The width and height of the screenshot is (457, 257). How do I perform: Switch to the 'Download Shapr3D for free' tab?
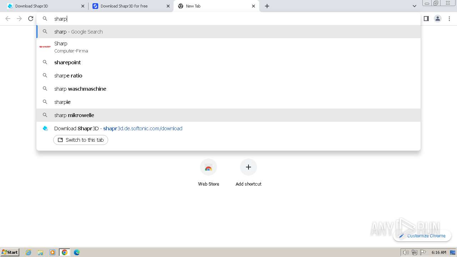(131, 6)
